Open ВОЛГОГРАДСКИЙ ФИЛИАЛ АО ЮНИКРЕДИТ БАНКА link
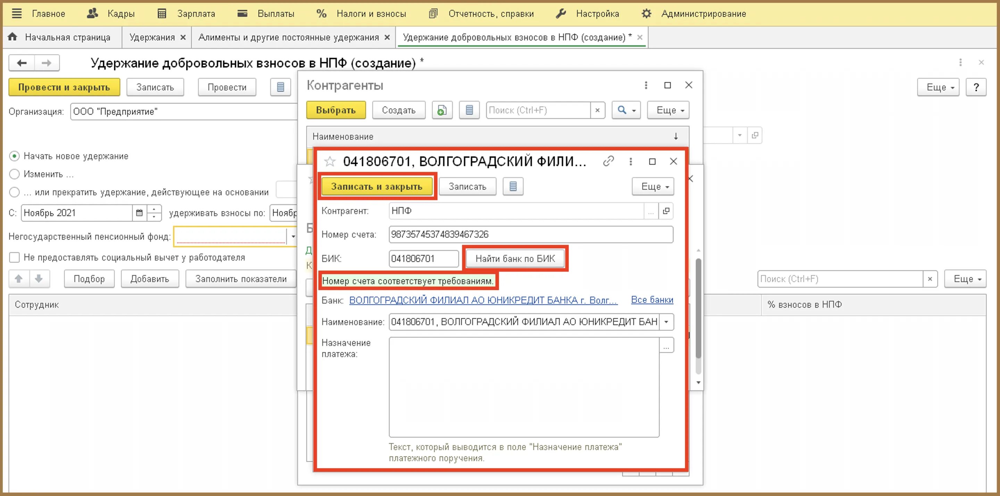This screenshot has height=496, width=1000. point(483,300)
